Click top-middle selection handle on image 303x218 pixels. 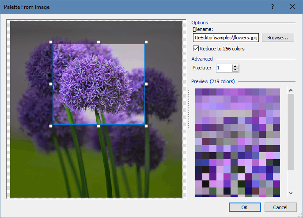[98, 42]
